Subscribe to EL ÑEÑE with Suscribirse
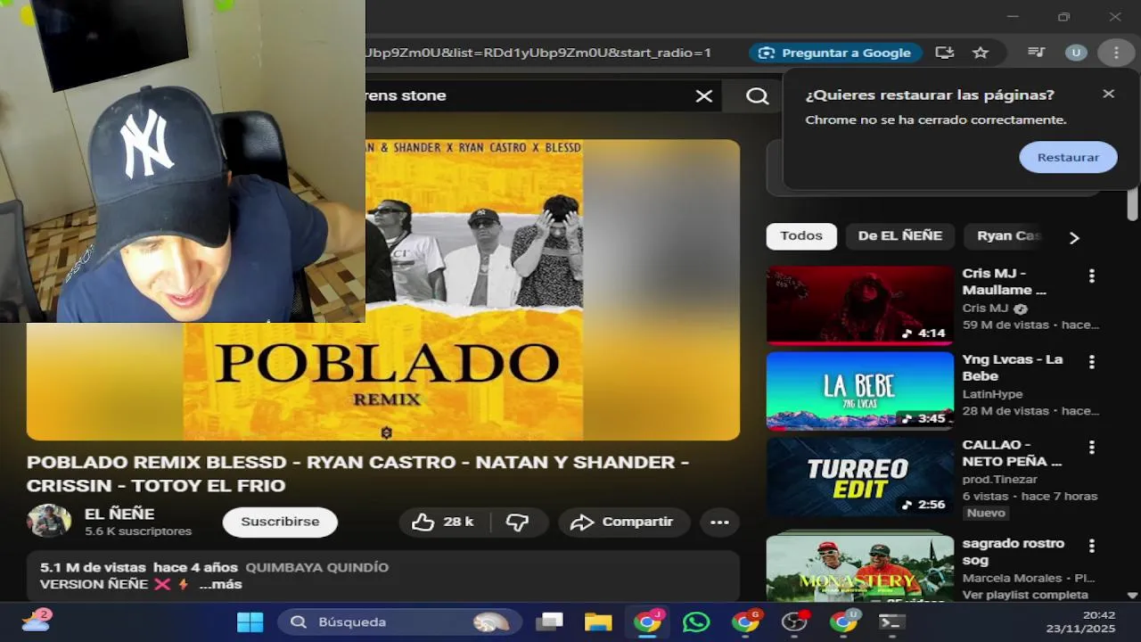This screenshot has width=1141, height=642. (x=280, y=522)
